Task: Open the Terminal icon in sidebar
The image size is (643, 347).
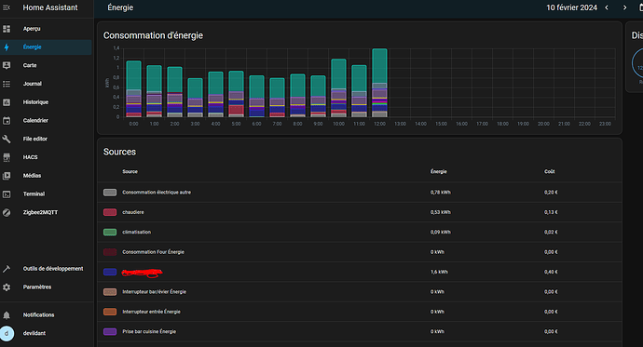Action: (x=7, y=194)
